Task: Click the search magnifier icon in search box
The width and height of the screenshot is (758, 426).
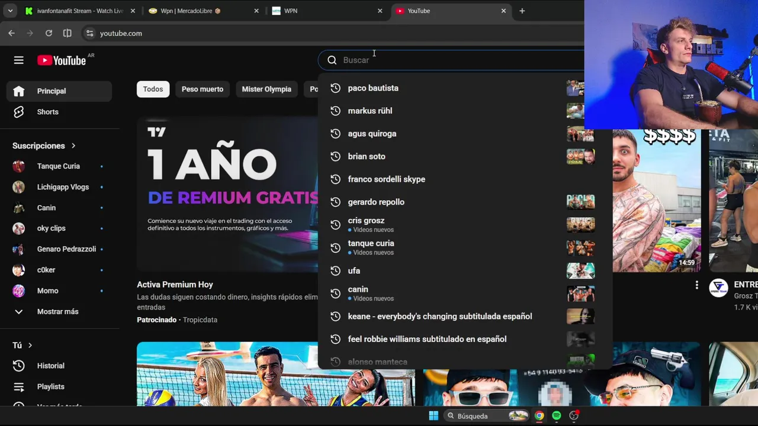Action: 332,60
